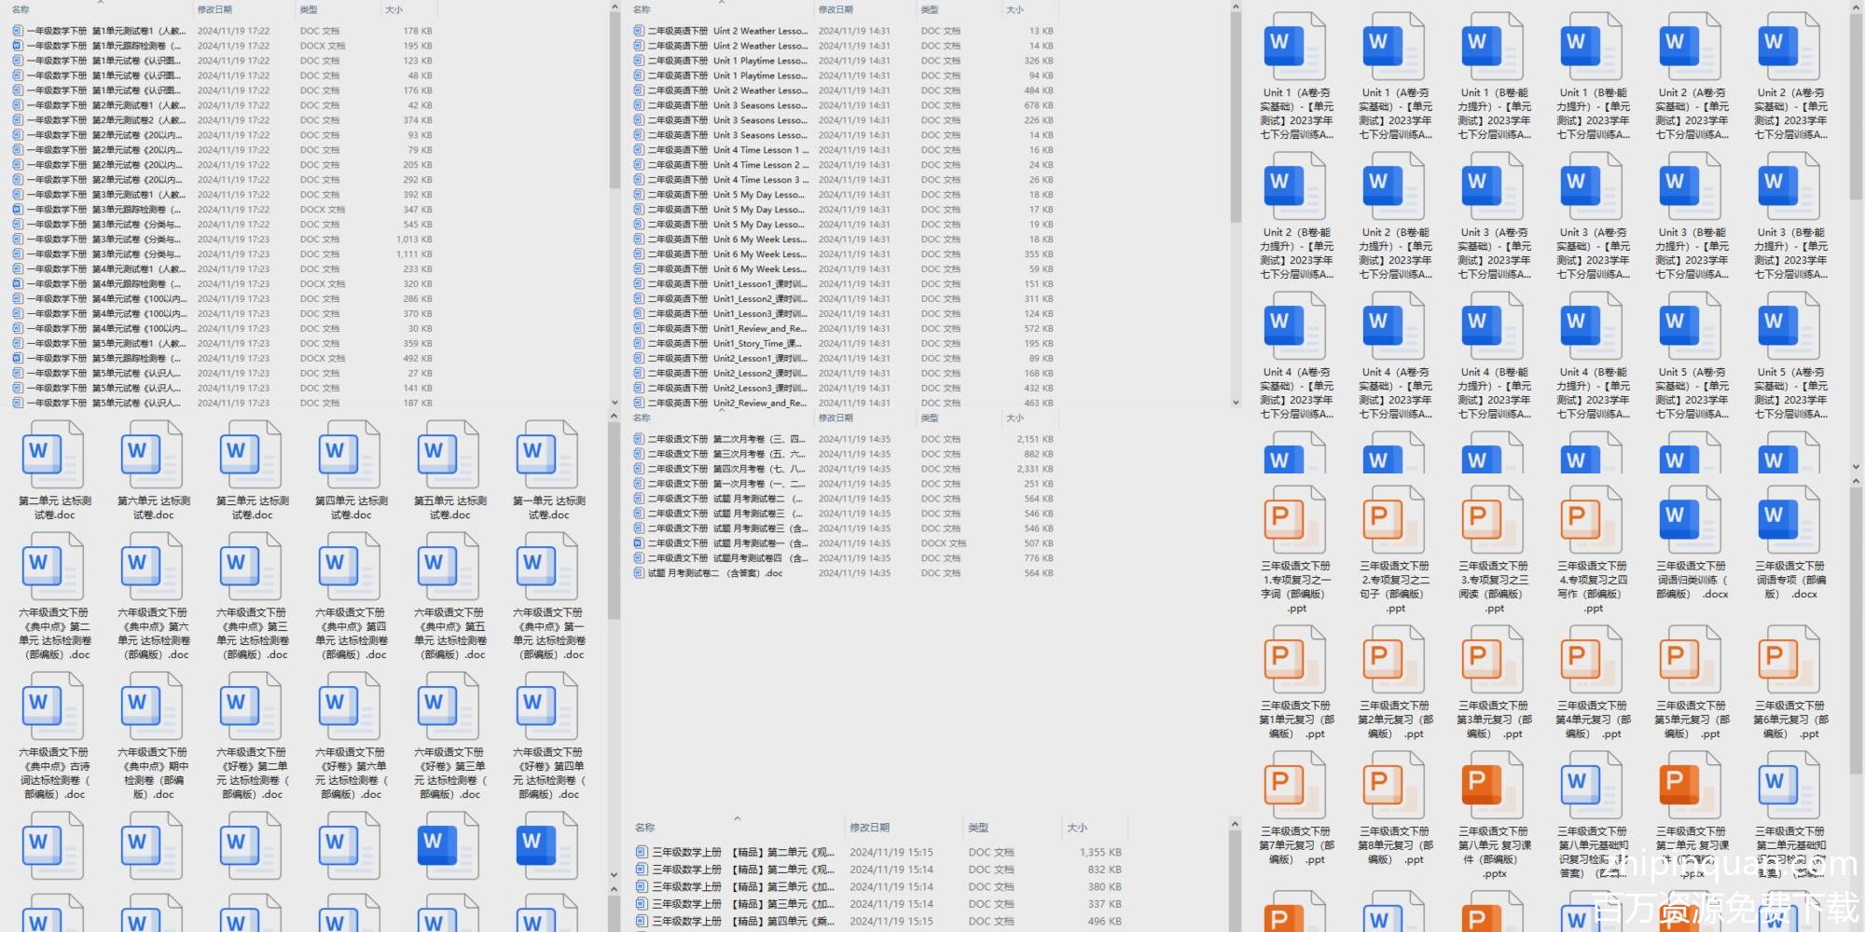Viewport: 1865px width, 932px height.
Task: Click the 类型 column header in 三年级数学上册 list
Action: pyautogui.click(x=978, y=828)
